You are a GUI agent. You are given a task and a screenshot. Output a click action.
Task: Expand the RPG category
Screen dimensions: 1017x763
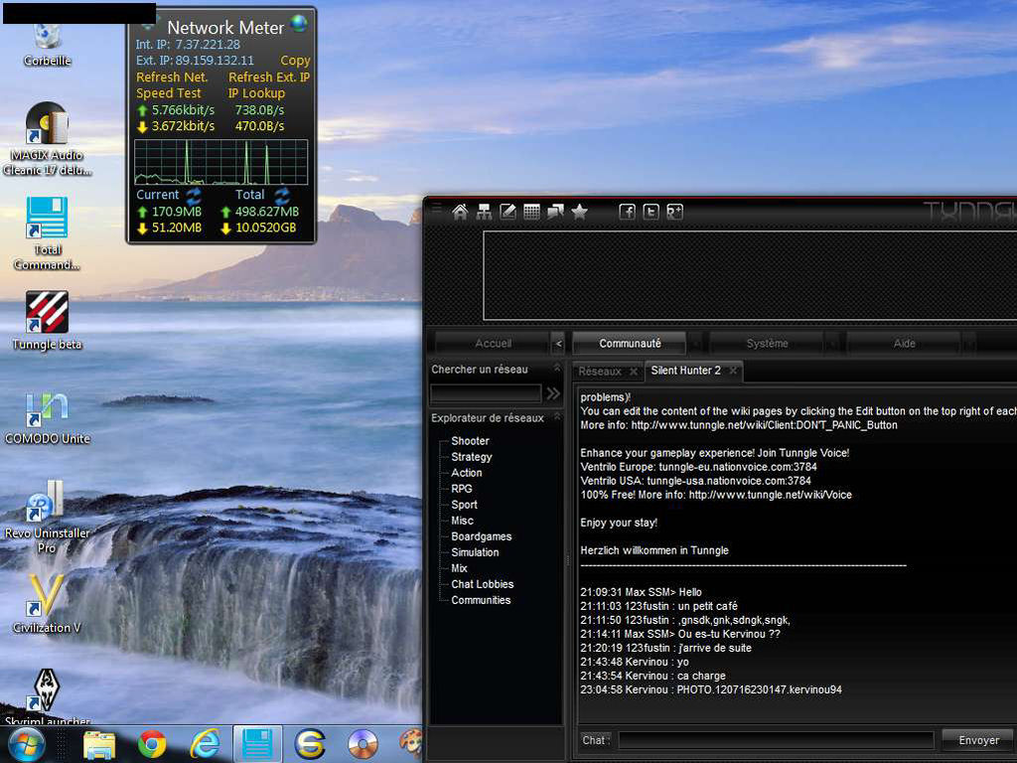(462, 489)
